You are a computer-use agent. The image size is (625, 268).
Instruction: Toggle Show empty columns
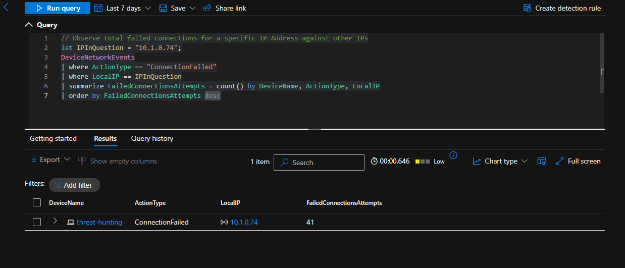118,161
